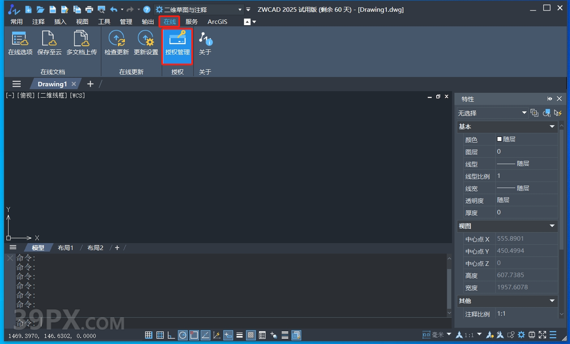Click the Save As icon with the pencil
Screen dimensions: 570x344
[x=64, y=9]
